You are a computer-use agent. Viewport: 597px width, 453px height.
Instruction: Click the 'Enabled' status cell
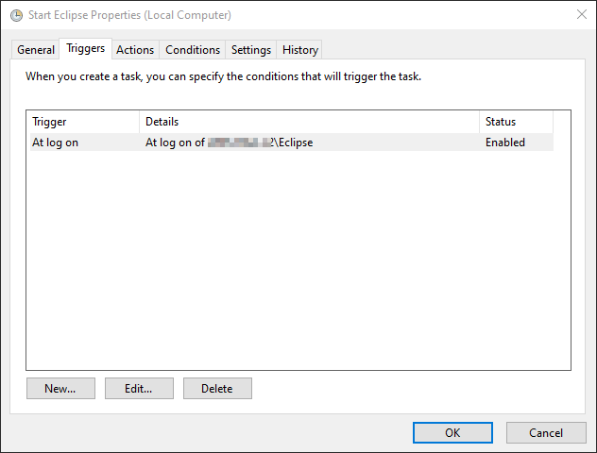pos(516,143)
